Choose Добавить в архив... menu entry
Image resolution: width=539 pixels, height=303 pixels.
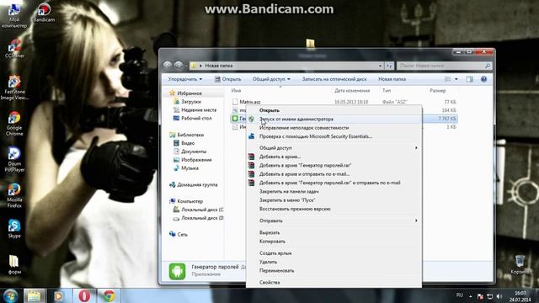(334, 157)
